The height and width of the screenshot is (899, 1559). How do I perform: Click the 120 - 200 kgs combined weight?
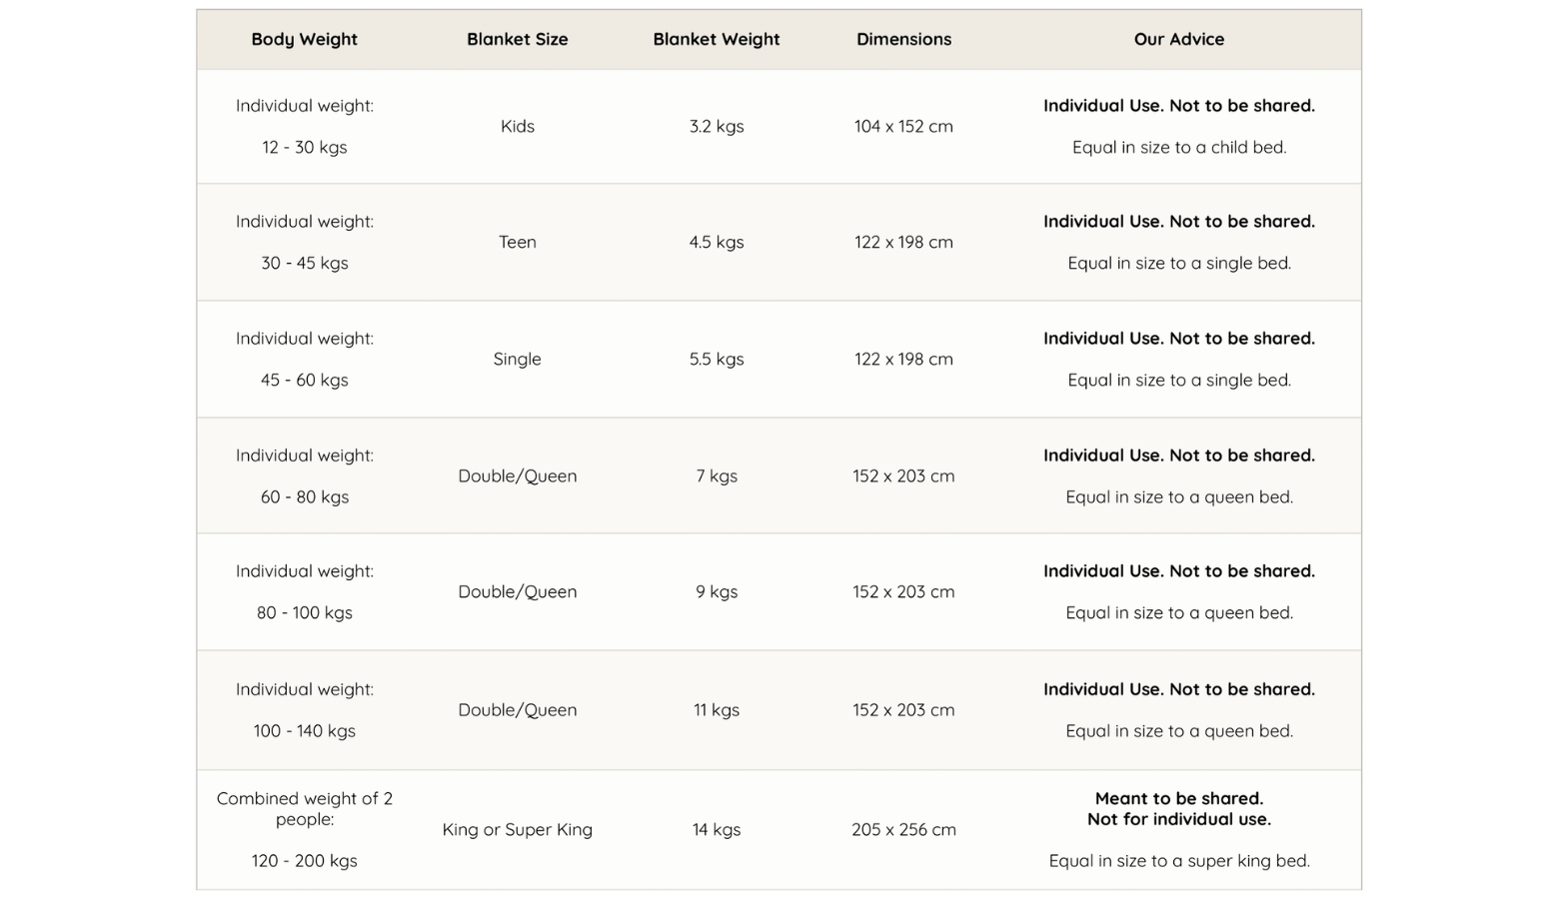coord(304,860)
